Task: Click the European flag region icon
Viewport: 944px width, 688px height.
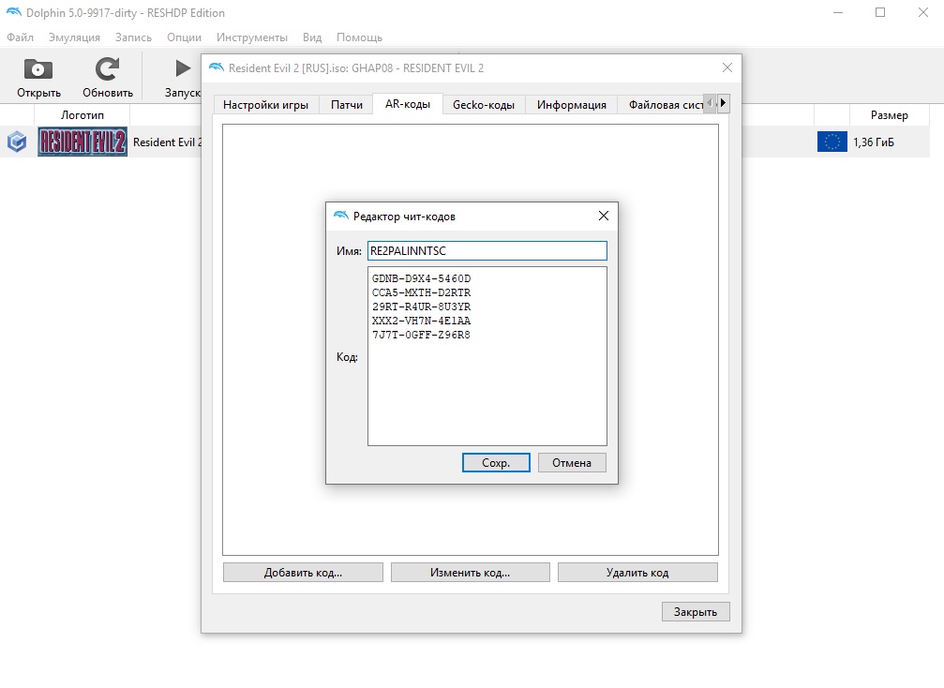Action: pyautogui.click(x=832, y=142)
